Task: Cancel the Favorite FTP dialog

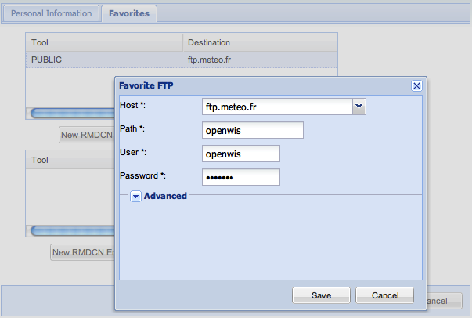Action: click(384, 295)
